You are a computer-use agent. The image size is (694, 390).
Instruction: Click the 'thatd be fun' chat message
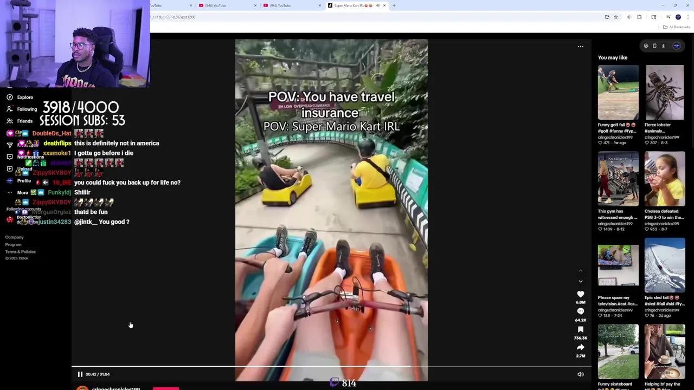pyautogui.click(x=91, y=212)
